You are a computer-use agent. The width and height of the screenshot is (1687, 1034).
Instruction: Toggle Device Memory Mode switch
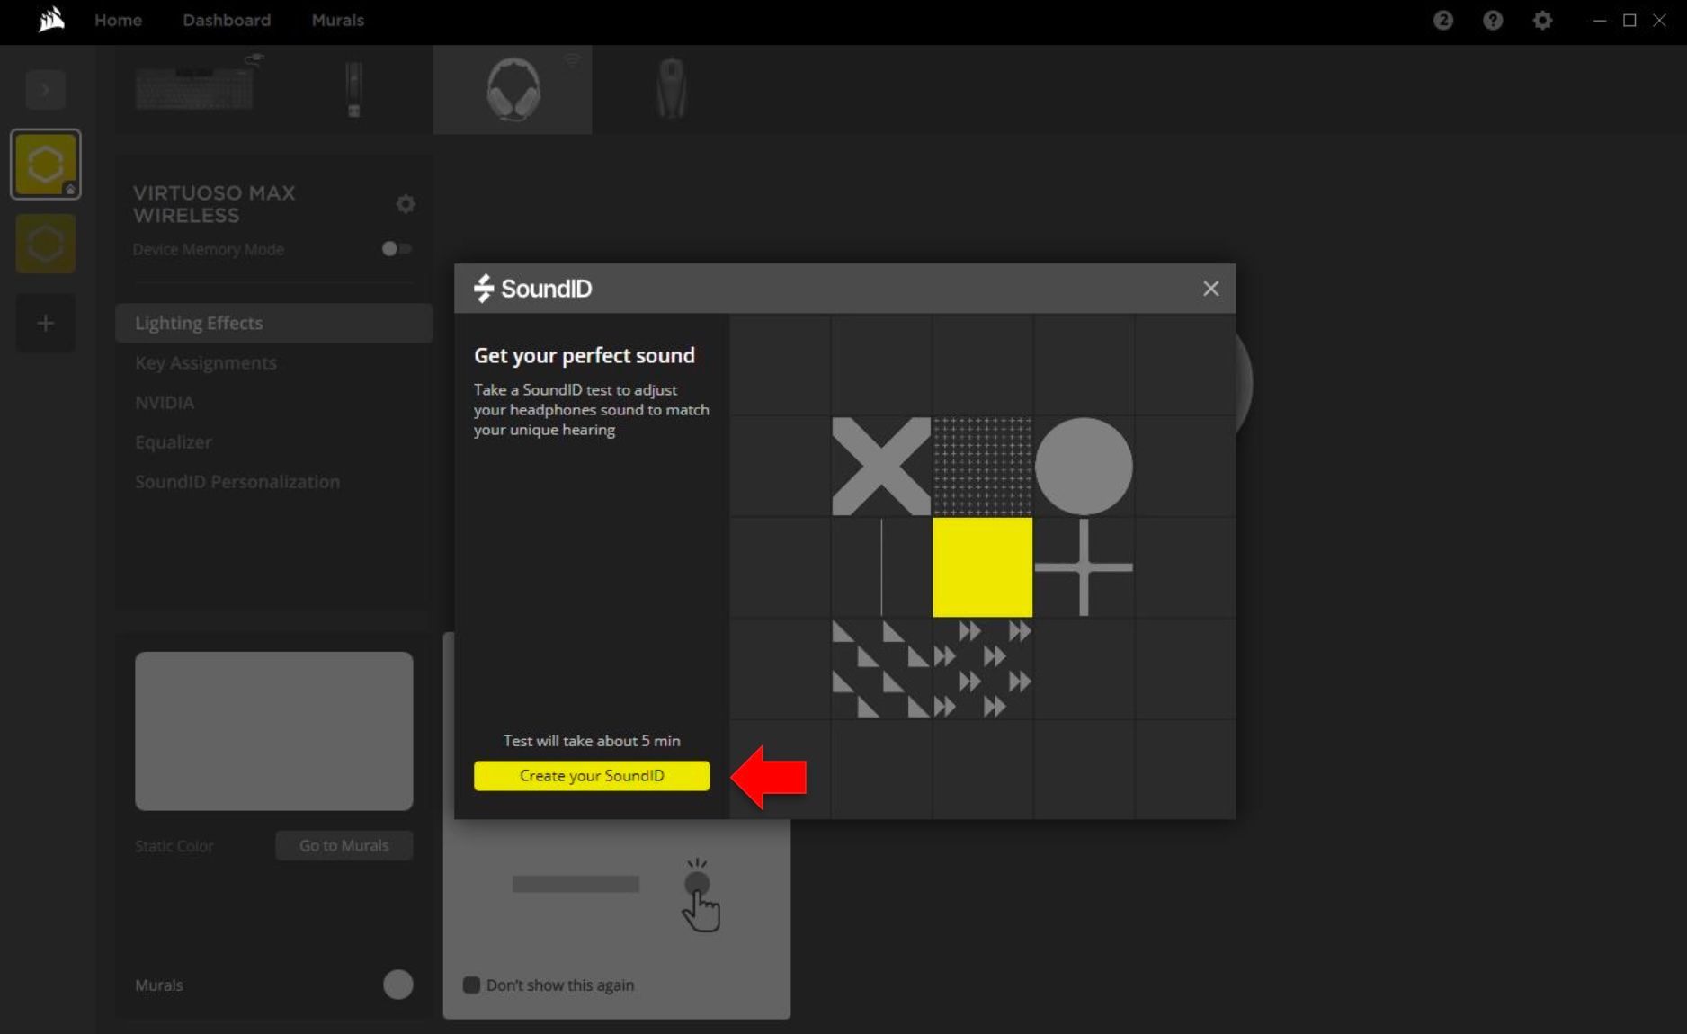(397, 249)
